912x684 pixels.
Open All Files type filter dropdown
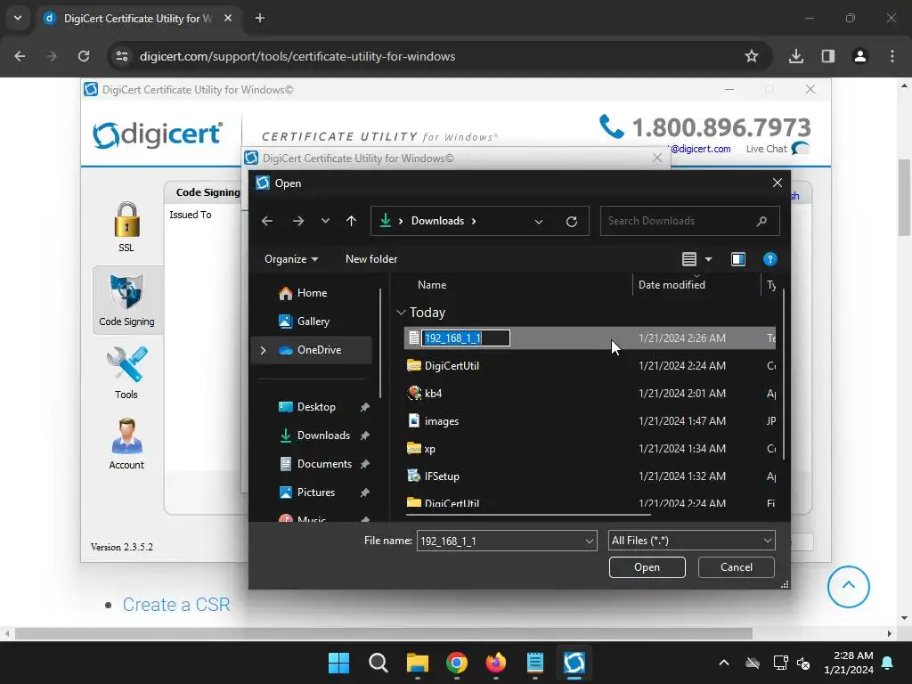pos(691,541)
